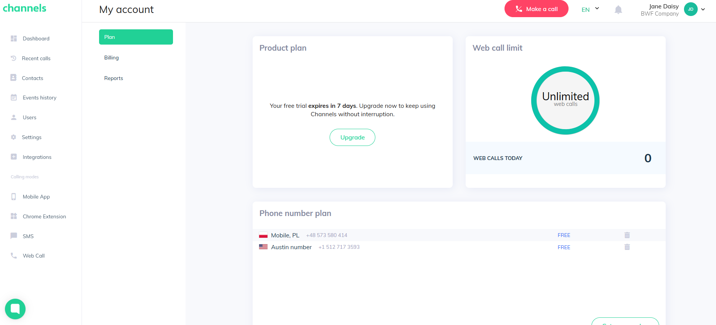Click the Dashboard grid icon
This screenshot has height=325, width=716.
[x=14, y=38]
